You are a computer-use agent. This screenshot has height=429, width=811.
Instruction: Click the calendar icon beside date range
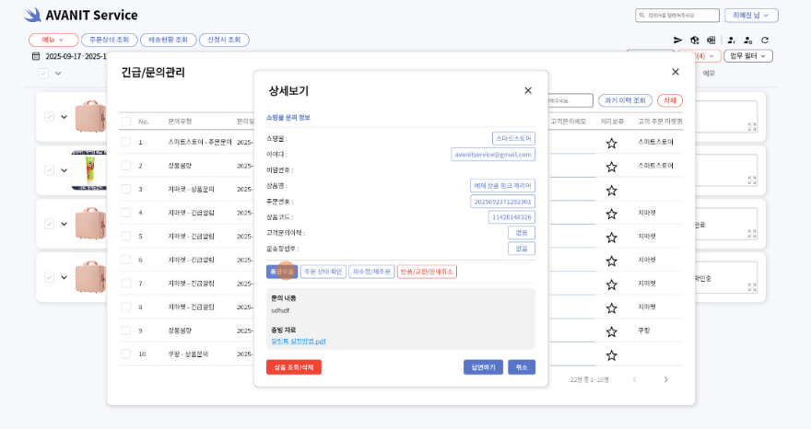point(36,56)
